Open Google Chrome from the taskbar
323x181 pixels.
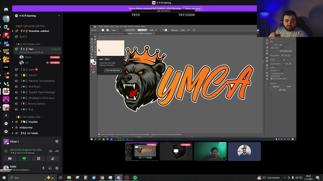coord(102,178)
